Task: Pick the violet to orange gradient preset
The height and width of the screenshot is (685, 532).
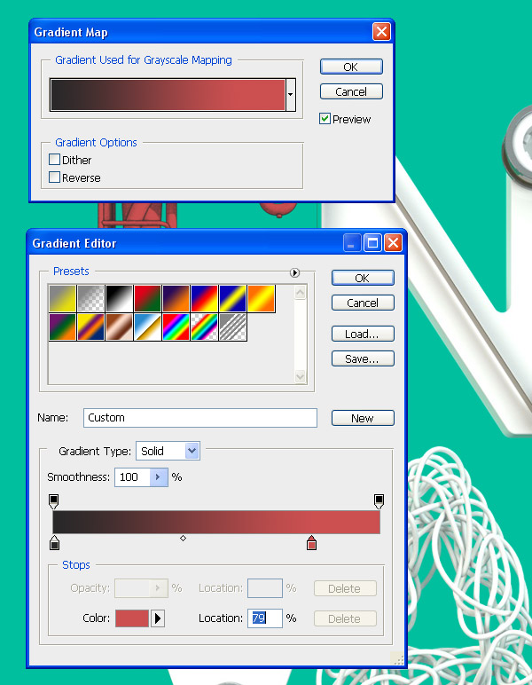Action: click(176, 299)
